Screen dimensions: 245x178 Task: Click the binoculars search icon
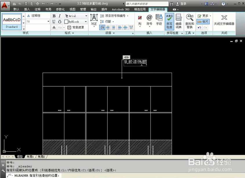click(172, 3)
